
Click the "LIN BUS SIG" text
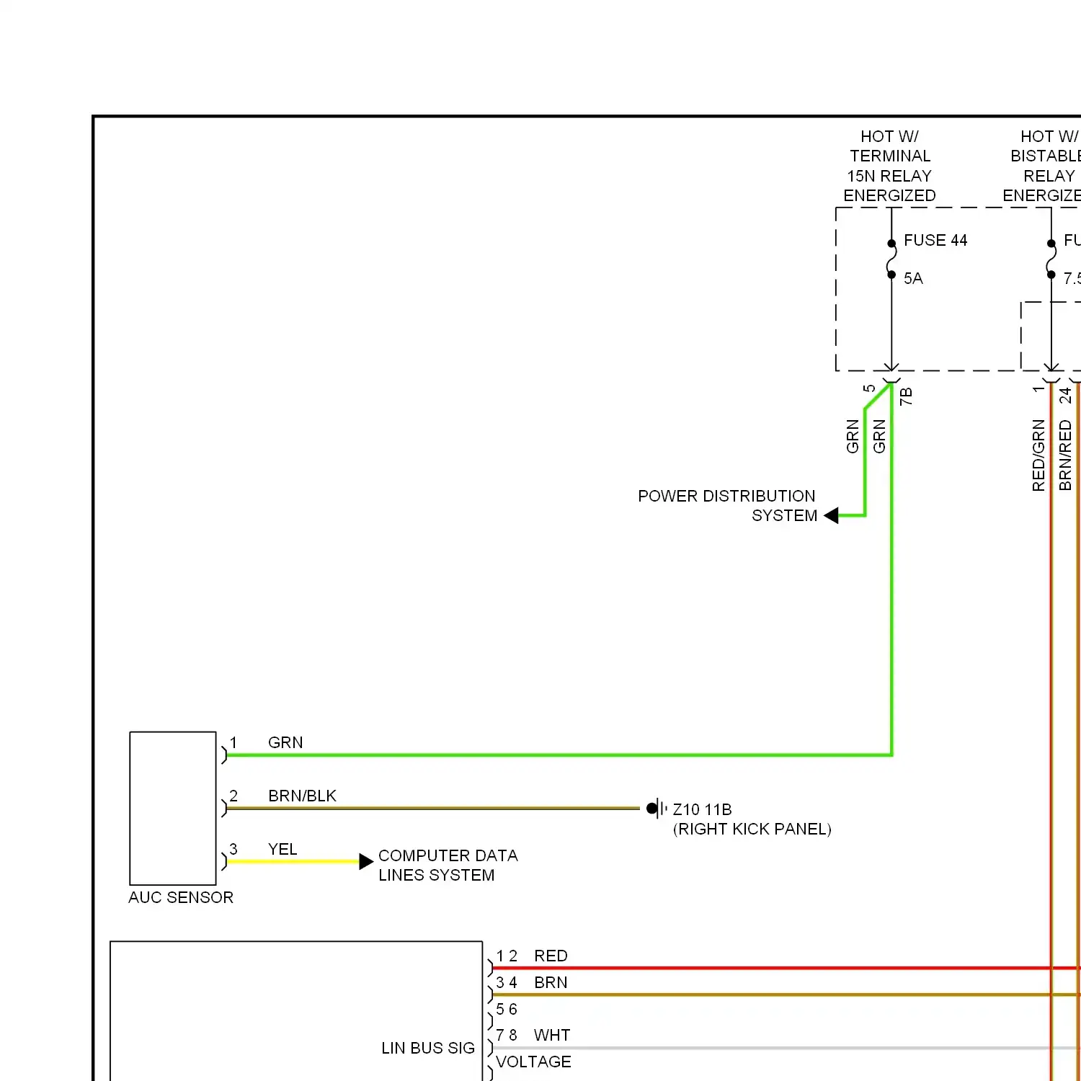(x=428, y=1048)
